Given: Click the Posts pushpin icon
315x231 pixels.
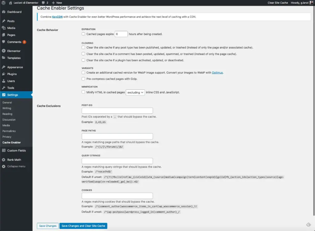Looking at the screenshot, I should pyautogui.click(x=4, y=21).
